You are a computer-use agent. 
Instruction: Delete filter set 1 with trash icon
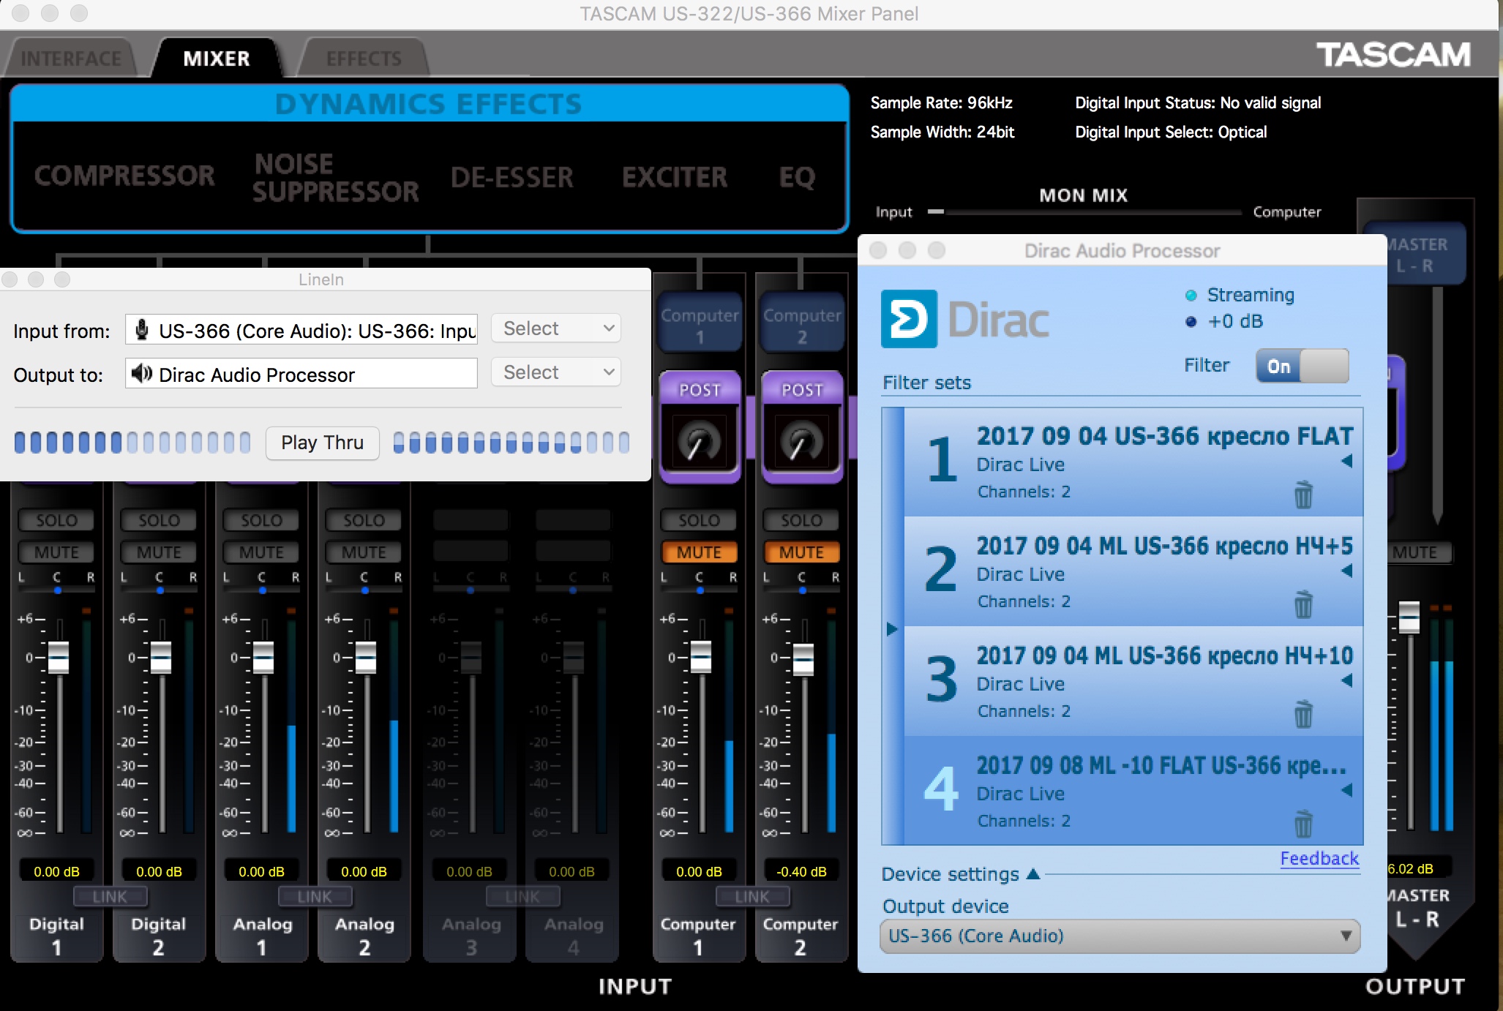[1303, 495]
